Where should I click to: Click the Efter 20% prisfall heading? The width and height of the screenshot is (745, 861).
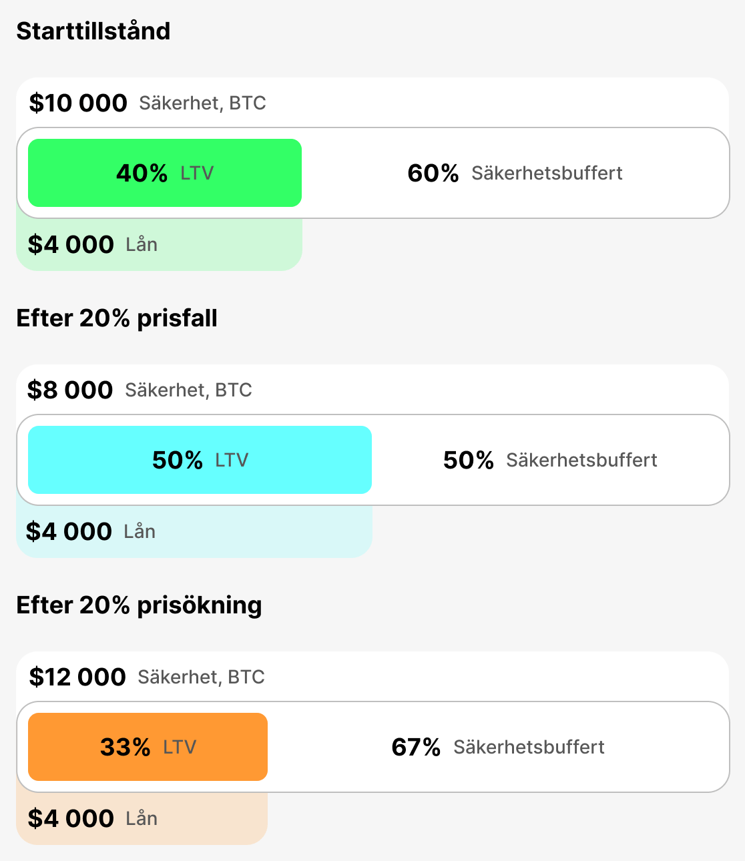[x=117, y=318]
